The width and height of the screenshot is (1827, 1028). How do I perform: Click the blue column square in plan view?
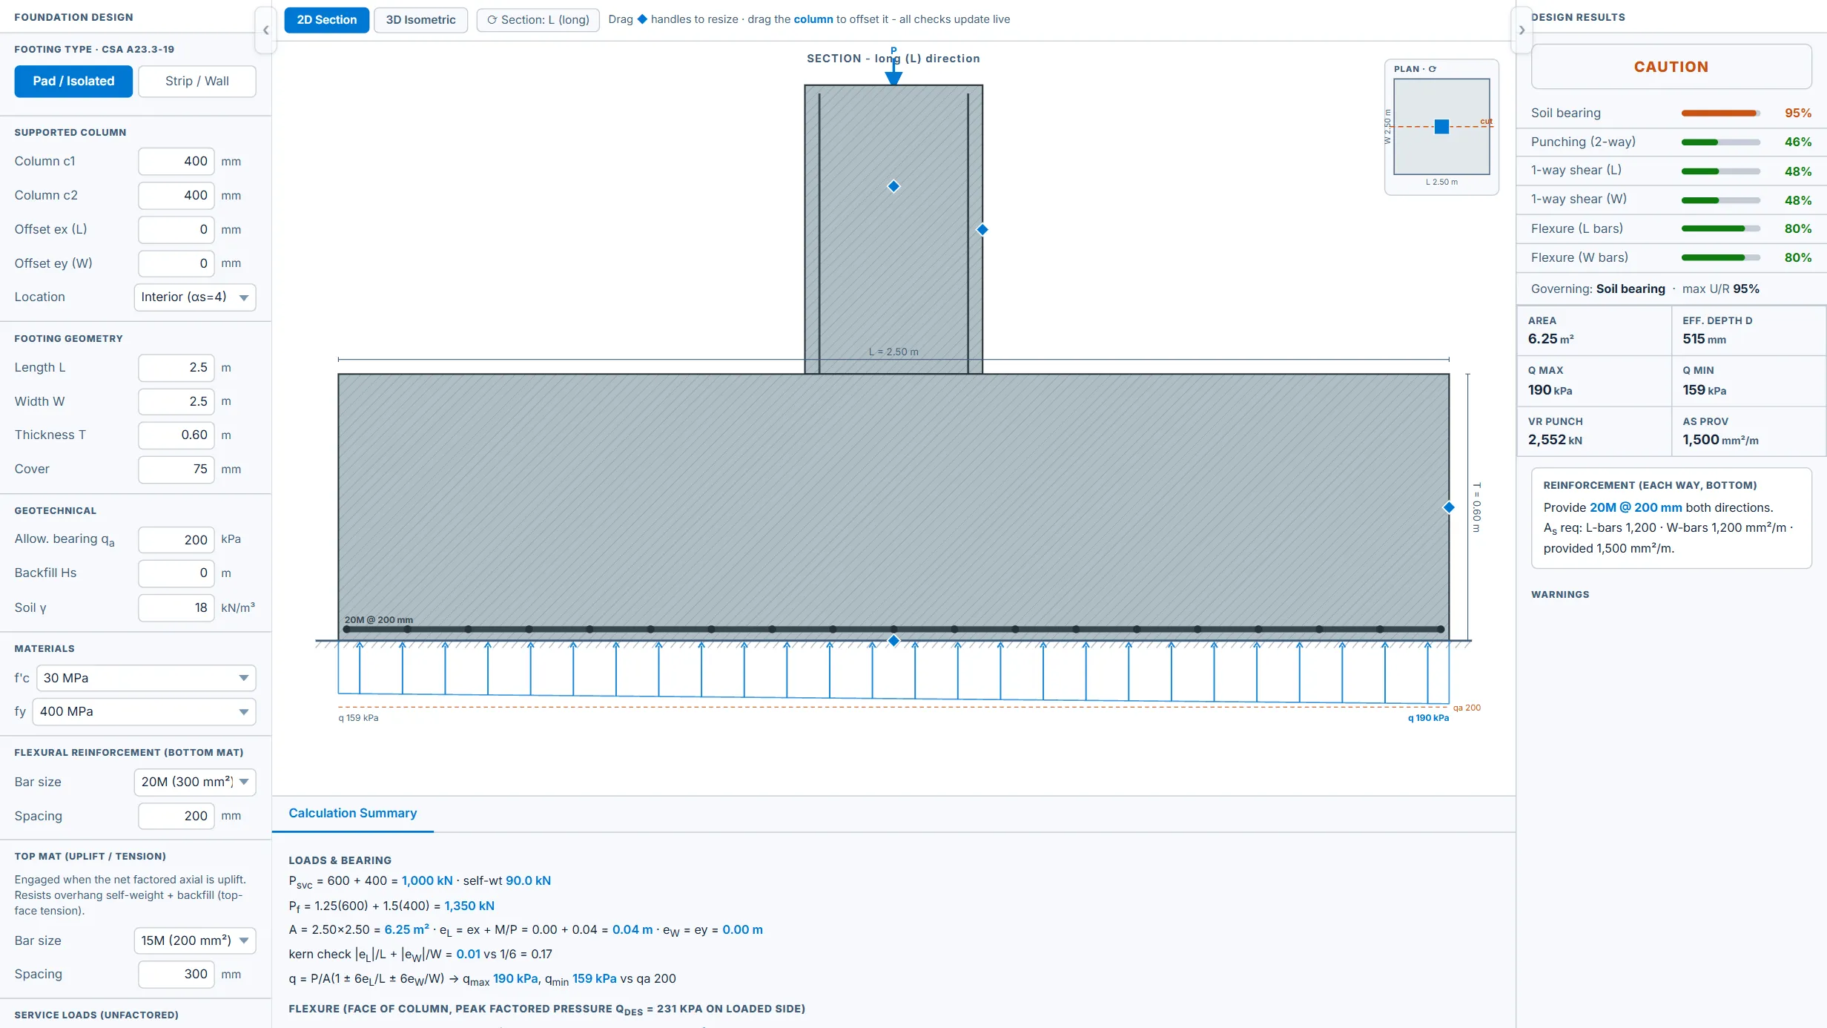point(1441,127)
